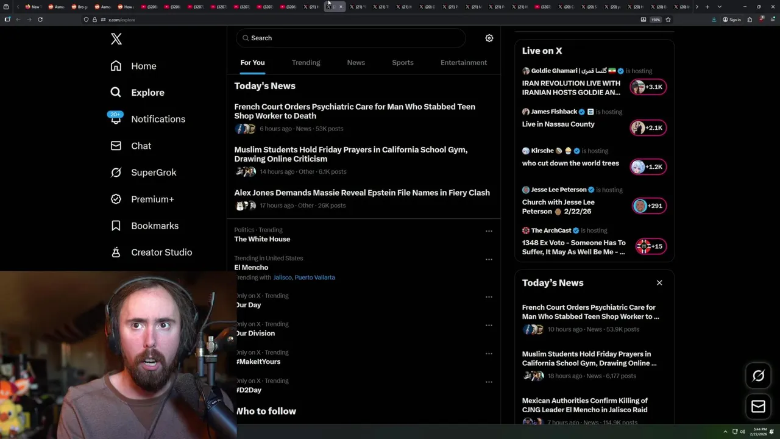Open Bookmarks in the sidebar
Screen dimensions: 780x439
pos(144,226)
